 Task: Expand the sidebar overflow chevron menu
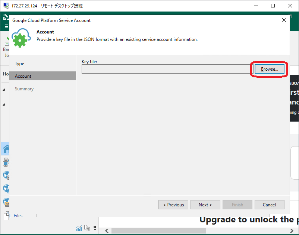tap(95, 228)
